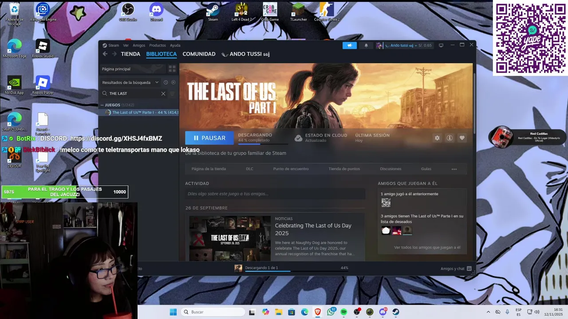The width and height of the screenshot is (568, 319).
Task: Open Celebrating The Last of Us Day thumbnail
Action: (x=230, y=238)
